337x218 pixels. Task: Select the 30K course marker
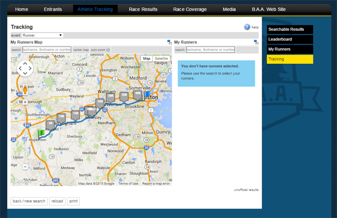pos(111,98)
